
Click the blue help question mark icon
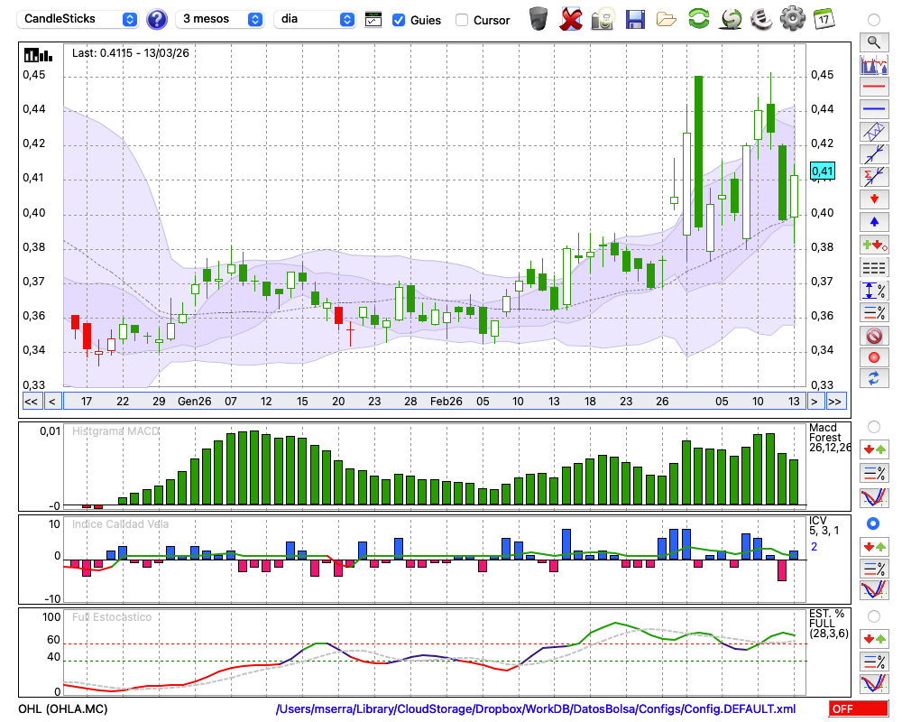point(157,19)
